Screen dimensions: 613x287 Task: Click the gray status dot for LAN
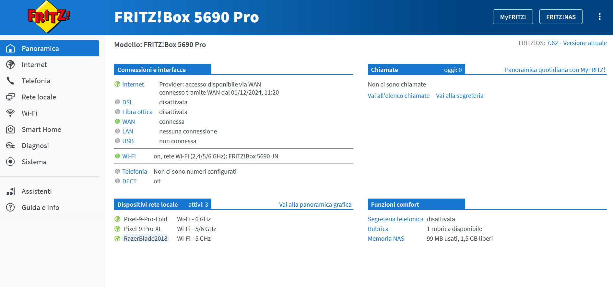(x=117, y=131)
